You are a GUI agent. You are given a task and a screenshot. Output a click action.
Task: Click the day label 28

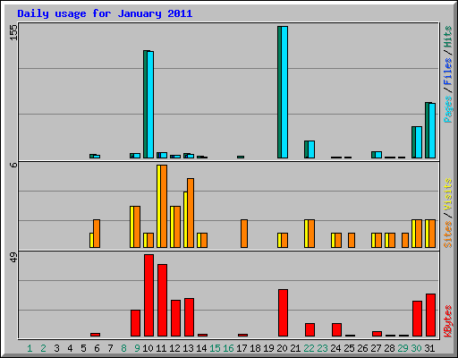pos(389,348)
